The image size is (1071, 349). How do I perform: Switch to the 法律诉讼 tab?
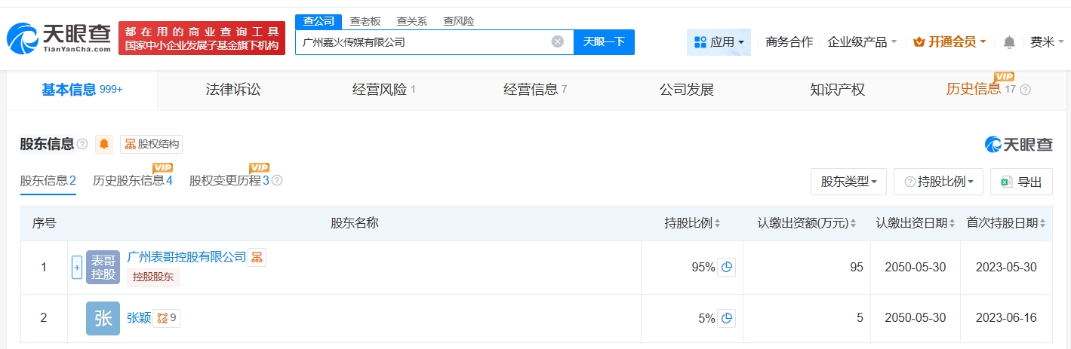coord(233,90)
